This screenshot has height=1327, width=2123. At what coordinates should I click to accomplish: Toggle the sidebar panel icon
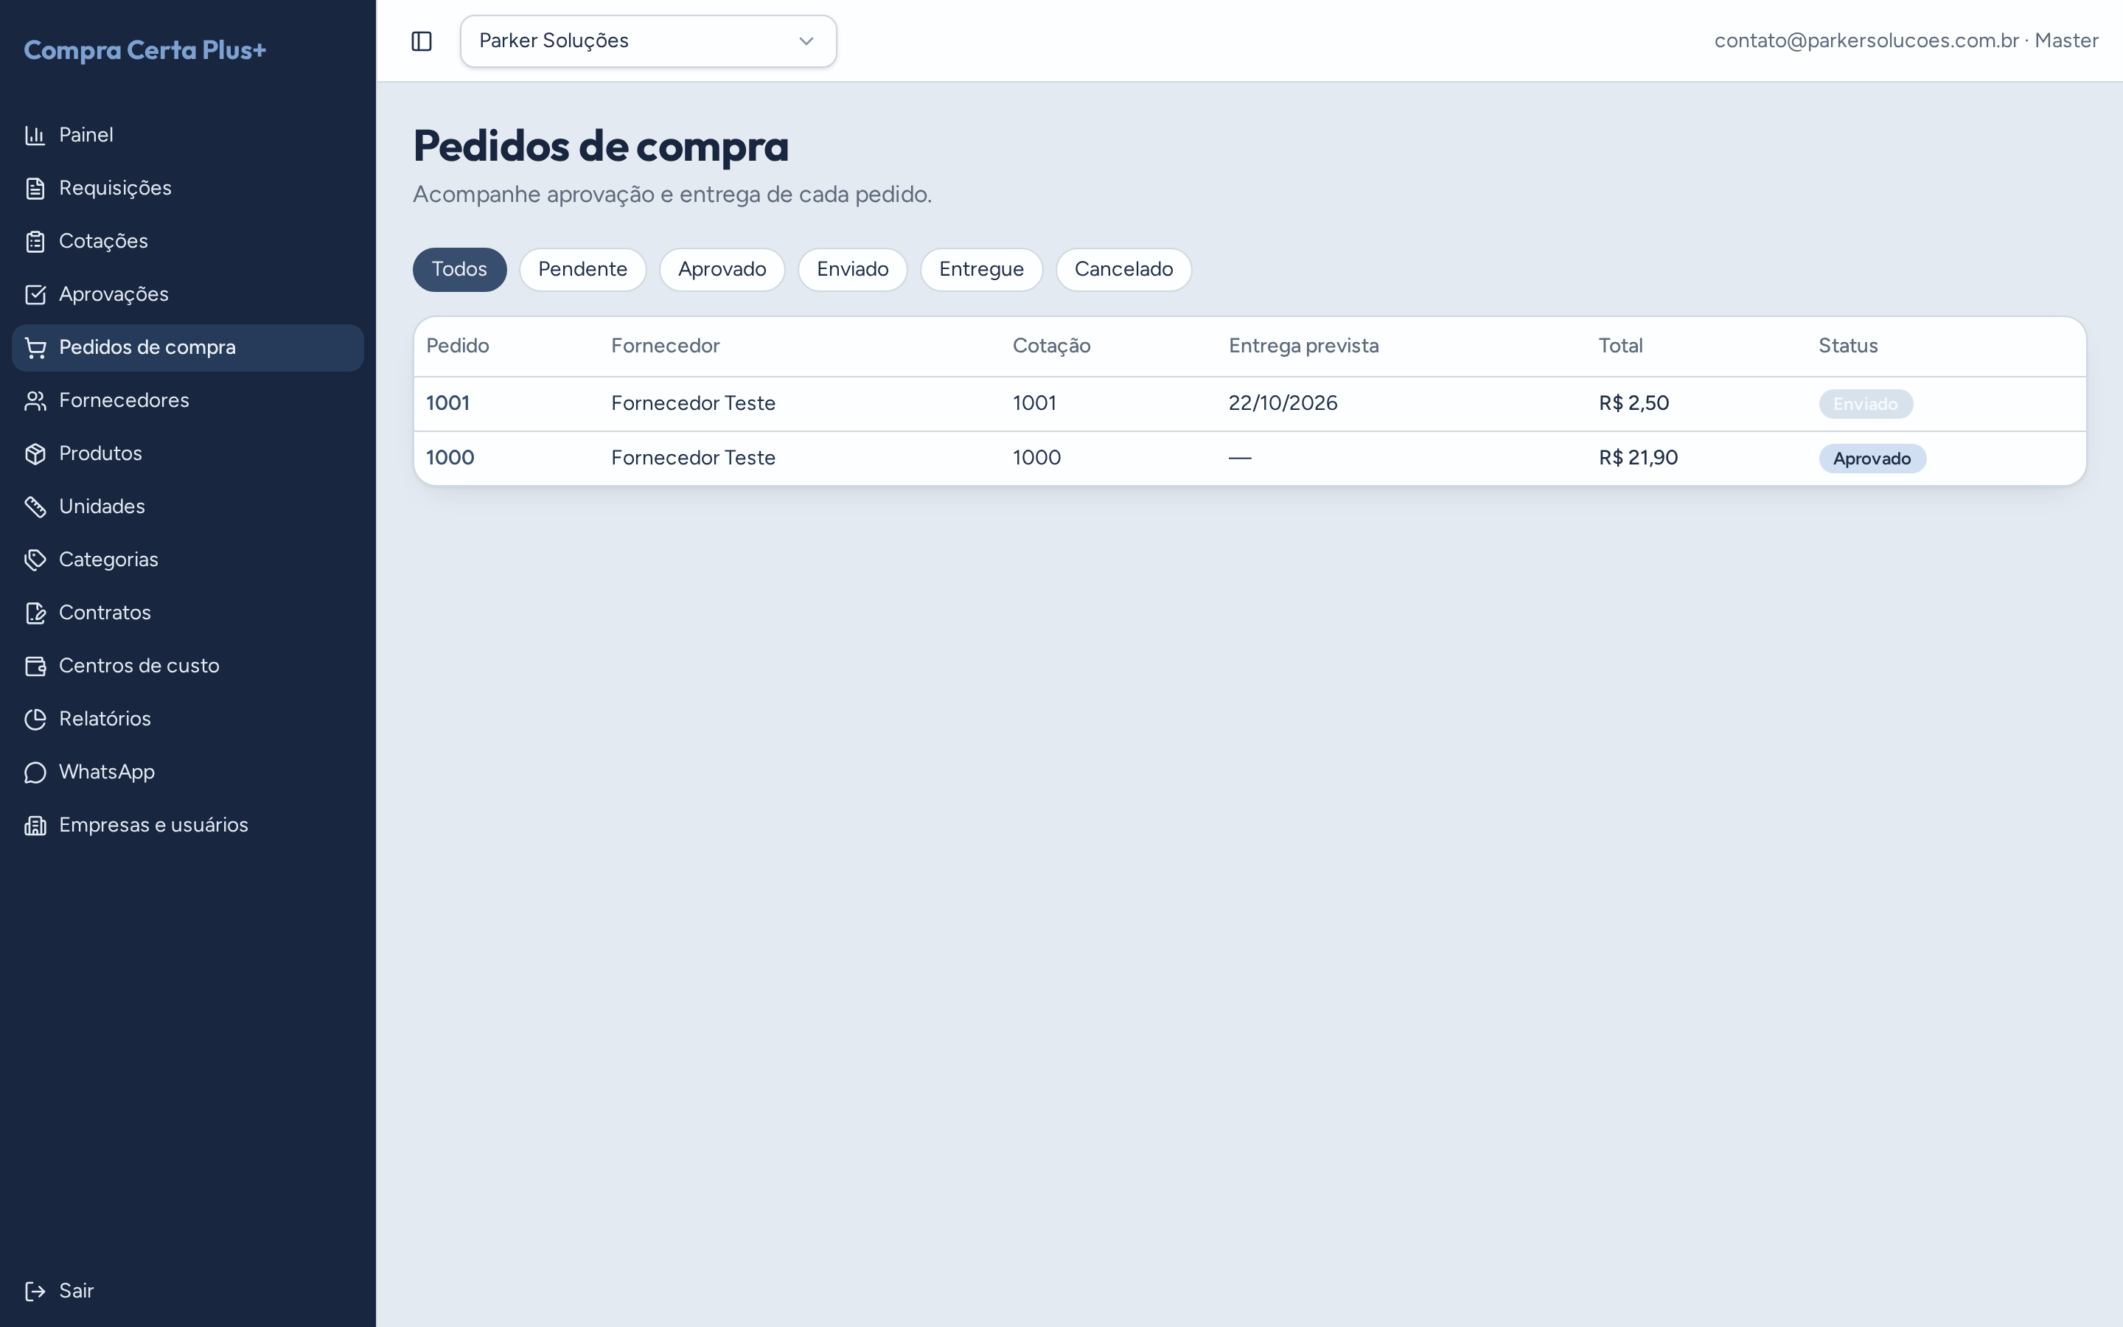pyautogui.click(x=422, y=41)
